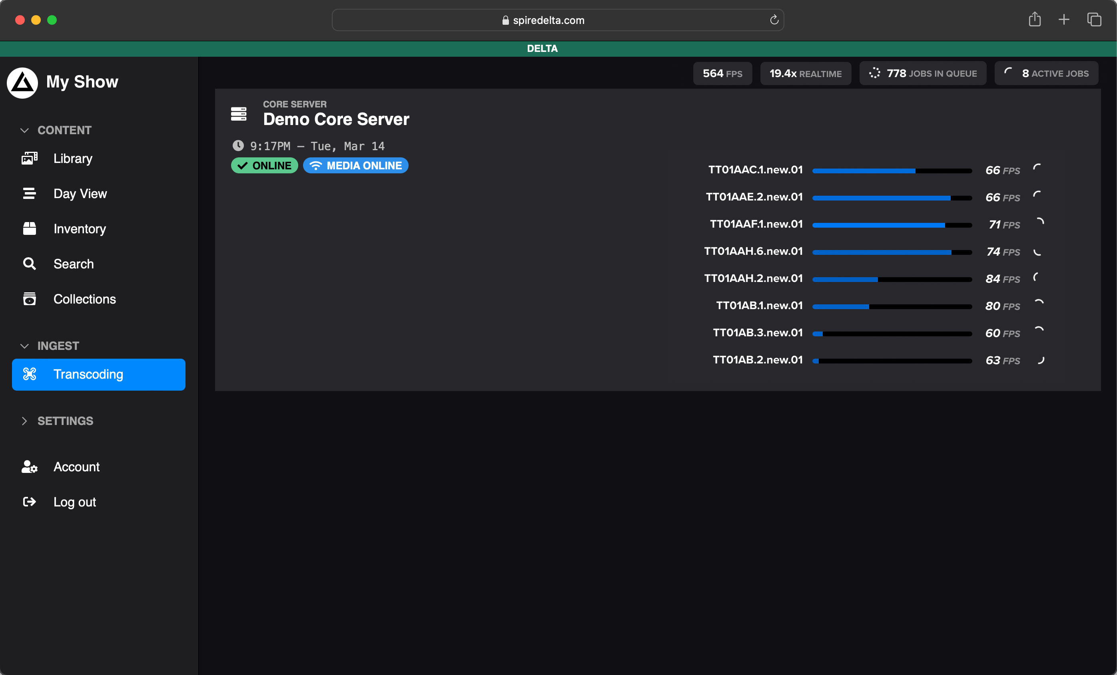Click the Library photos icon

click(x=30, y=158)
